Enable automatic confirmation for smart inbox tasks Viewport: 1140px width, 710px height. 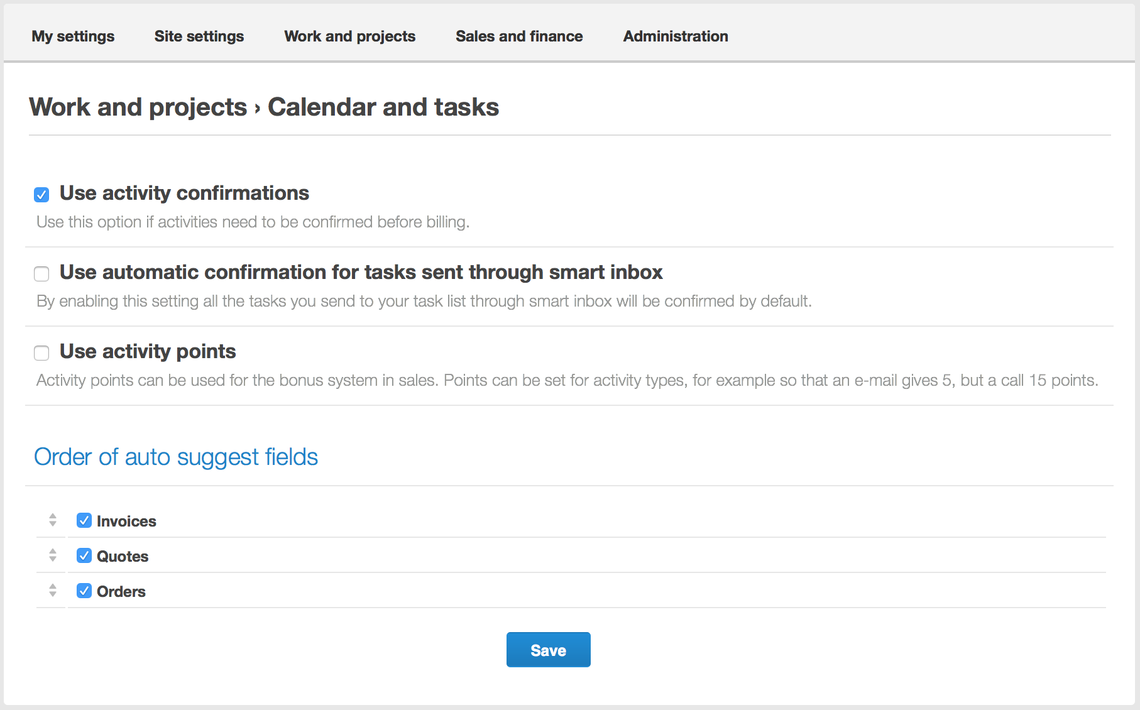point(41,274)
